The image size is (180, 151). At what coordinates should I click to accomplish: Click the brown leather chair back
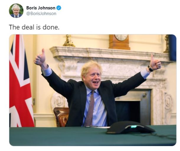point(61,116)
